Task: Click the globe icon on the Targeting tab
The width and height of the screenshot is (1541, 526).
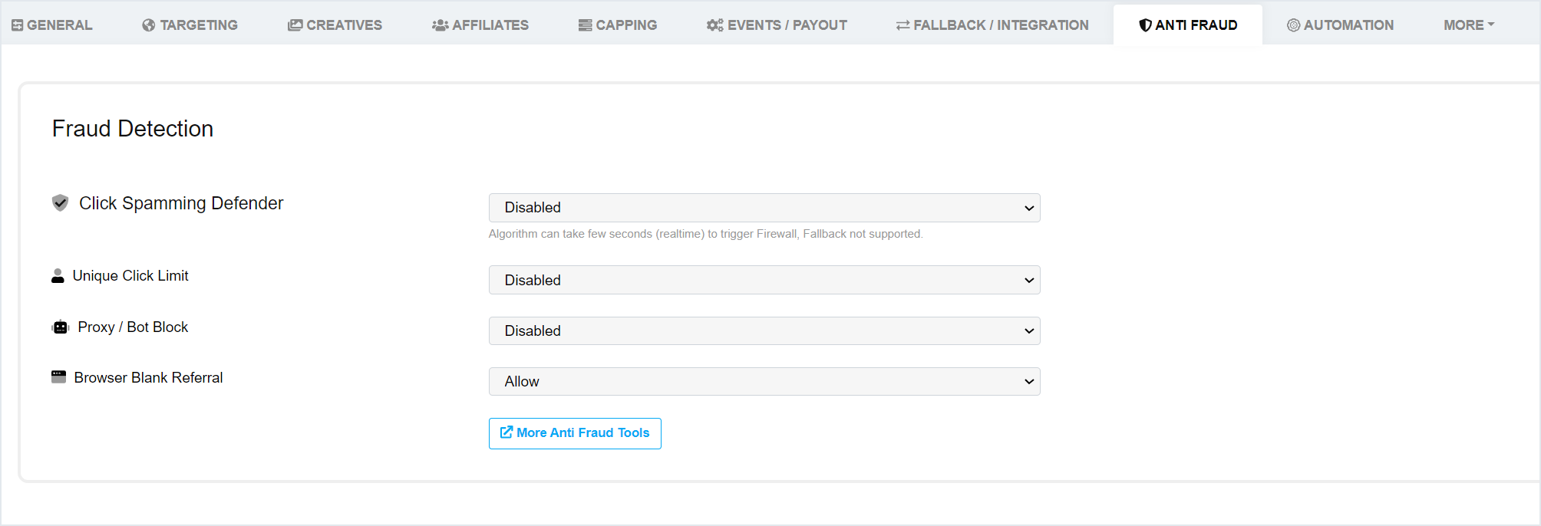Action: coord(149,25)
